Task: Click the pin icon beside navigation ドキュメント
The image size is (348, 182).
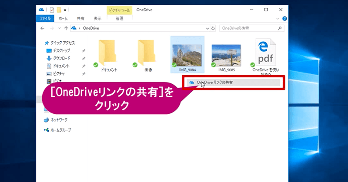Action: [84, 66]
